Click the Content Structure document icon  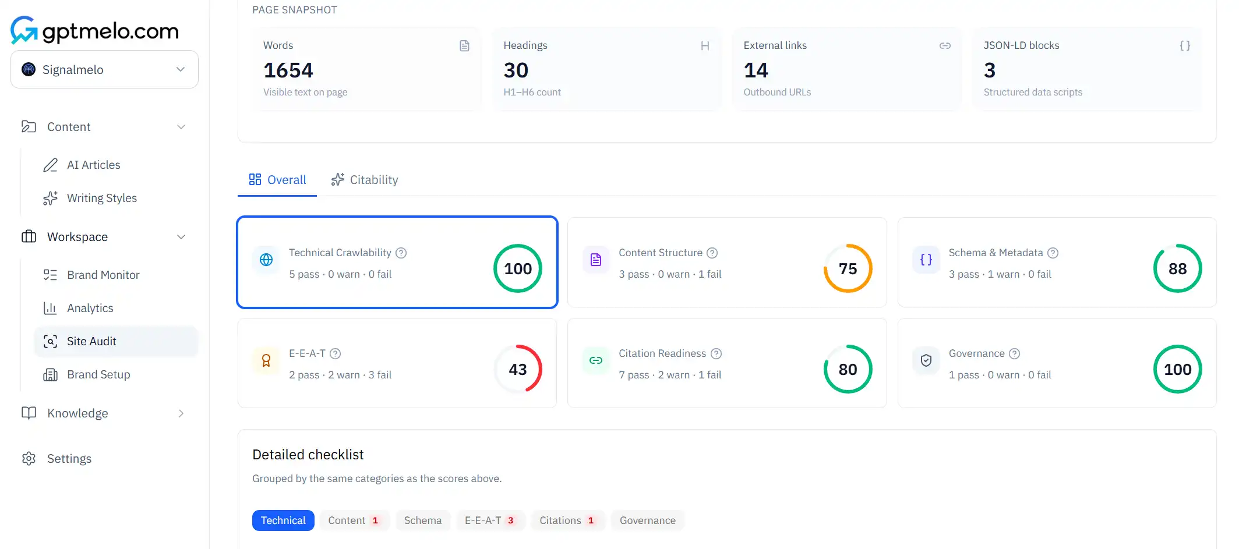click(x=596, y=260)
